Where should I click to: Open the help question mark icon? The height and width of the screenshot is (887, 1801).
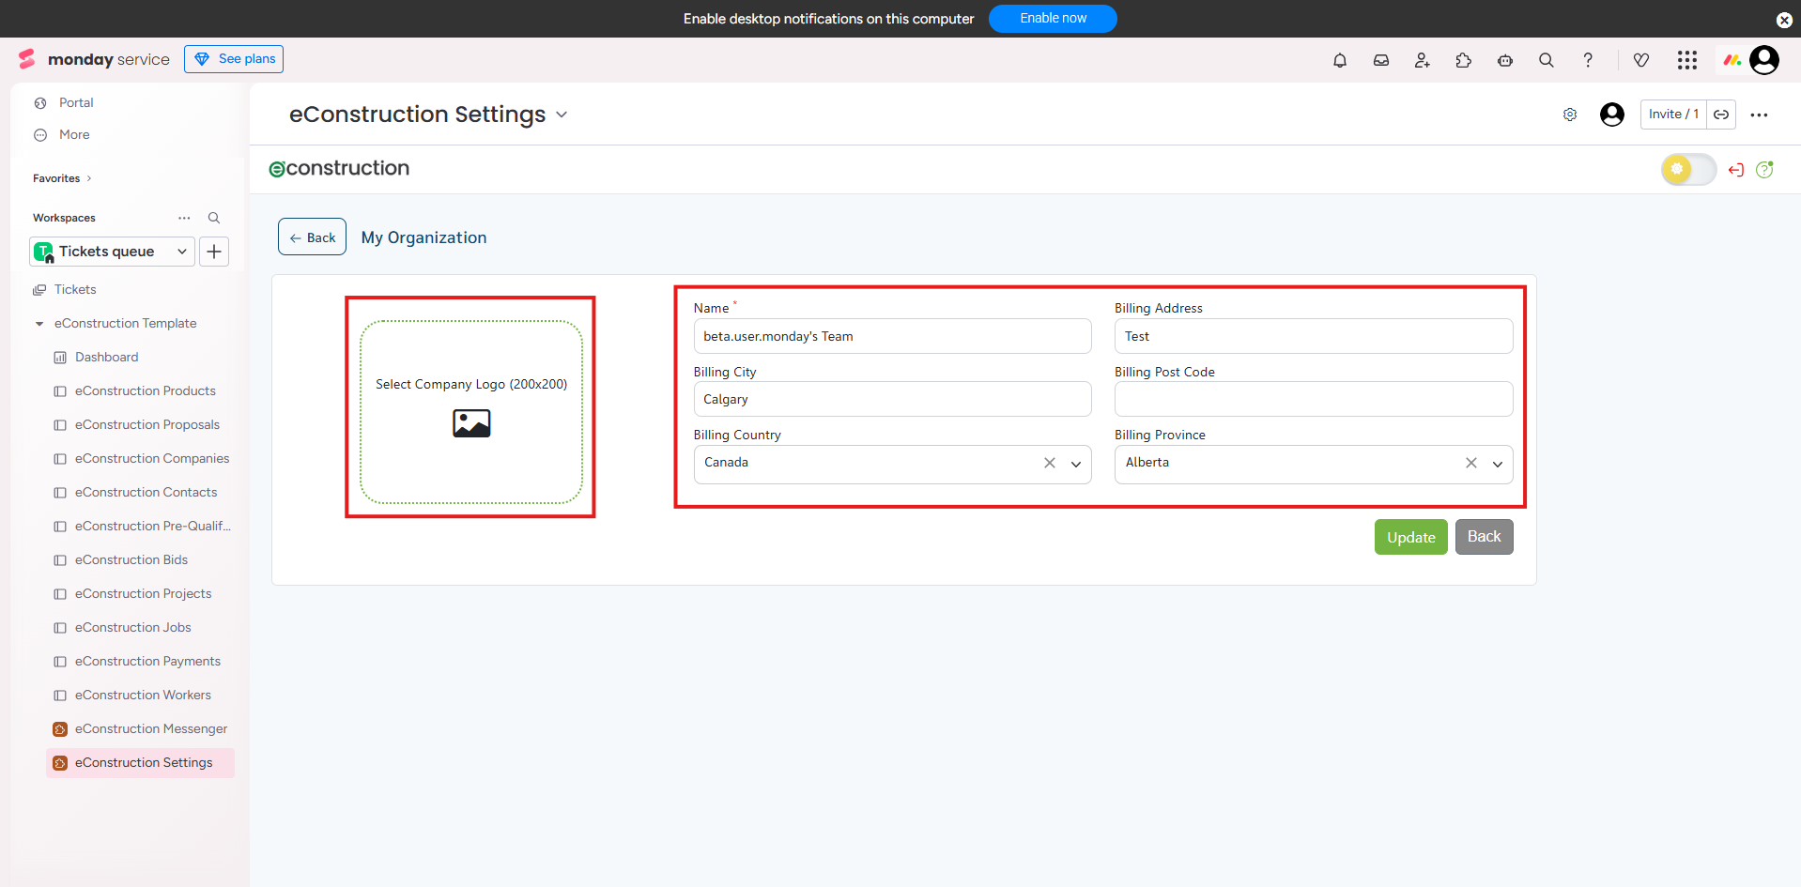click(x=1588, y=60)
